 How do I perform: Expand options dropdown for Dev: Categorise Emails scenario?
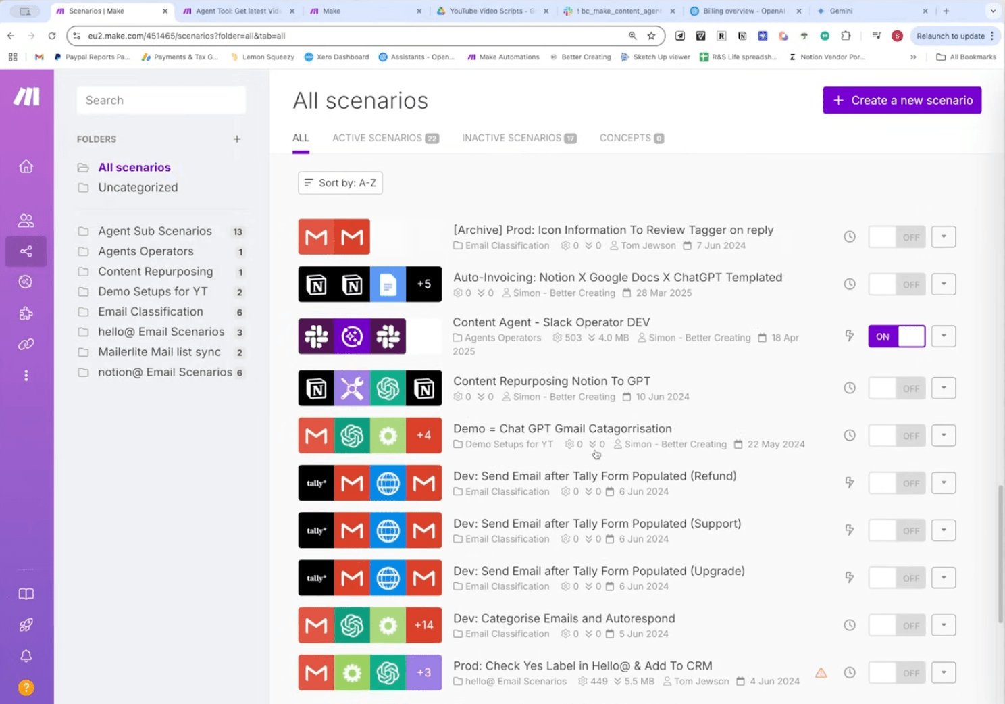point(943,626)
